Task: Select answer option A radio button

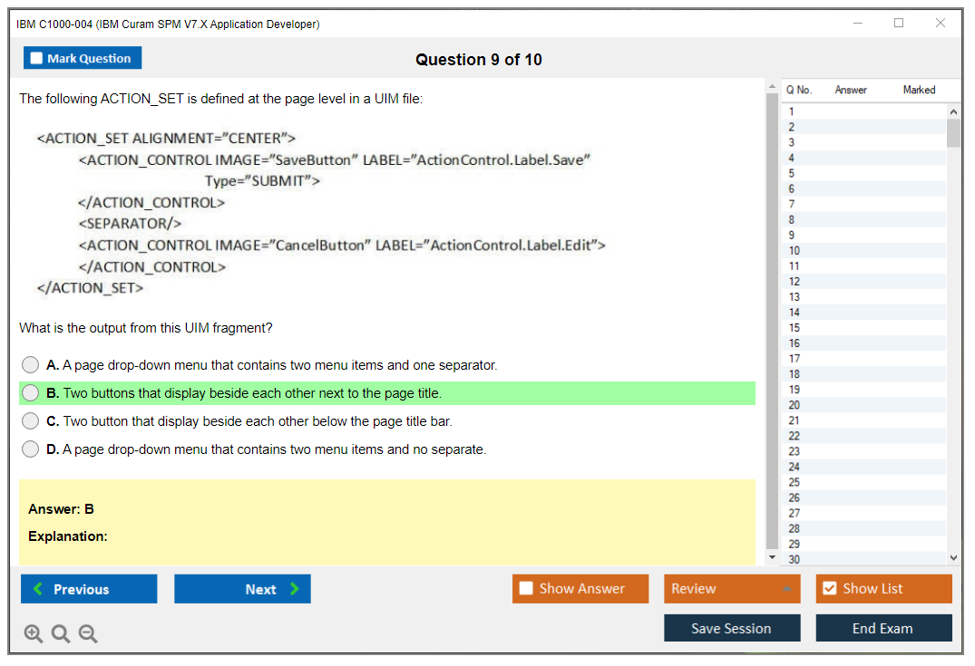Action: click(x=31, y=365)
